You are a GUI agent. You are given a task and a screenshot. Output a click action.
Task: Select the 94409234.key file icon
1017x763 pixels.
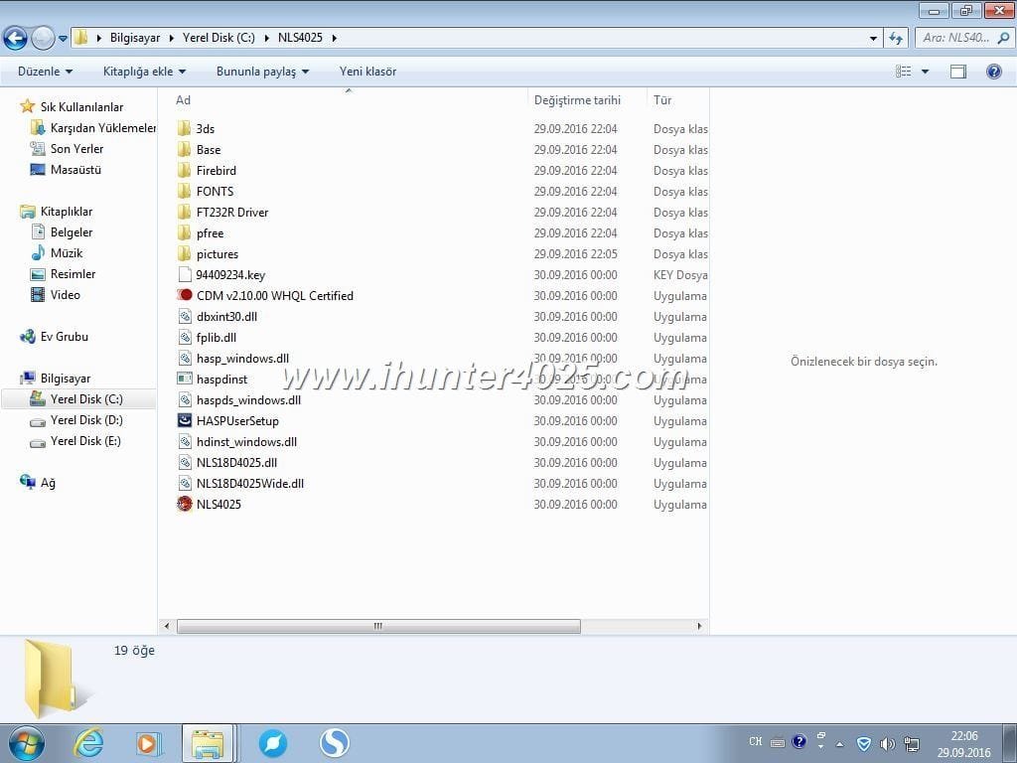click(184, 274)
